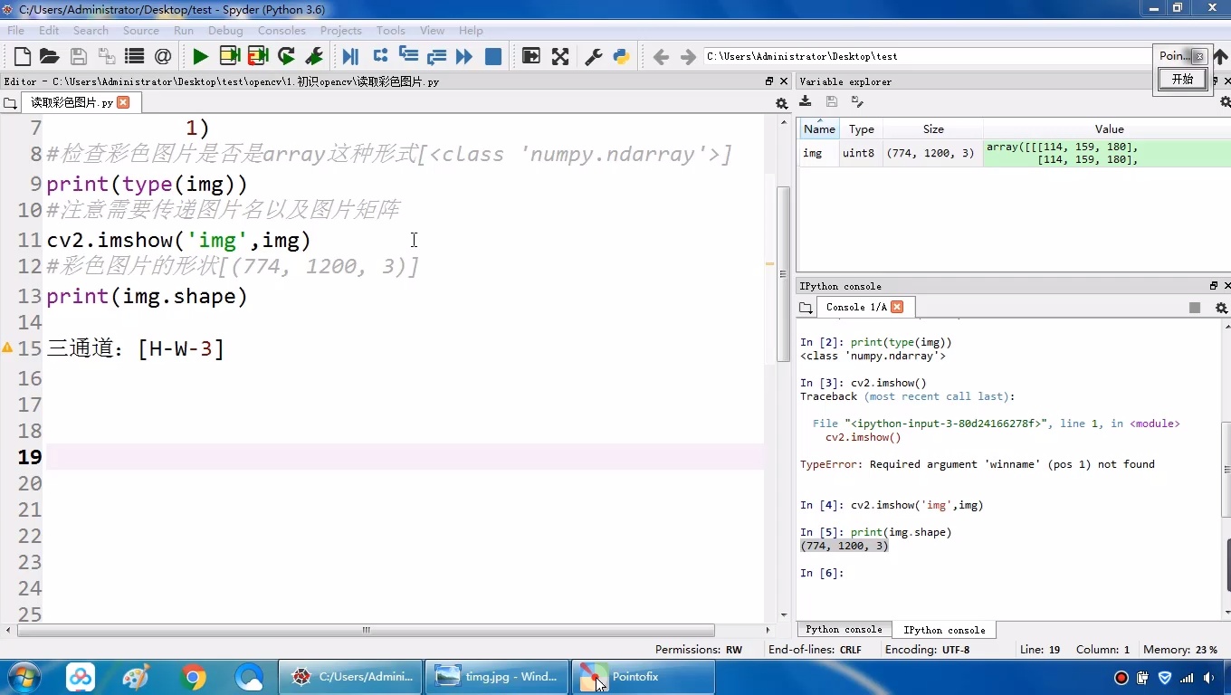Open the Editor options gear icon
Image resolution: width=1231 pixels, height=695 pixels.
pyautogui.click(x=779, y=102)
